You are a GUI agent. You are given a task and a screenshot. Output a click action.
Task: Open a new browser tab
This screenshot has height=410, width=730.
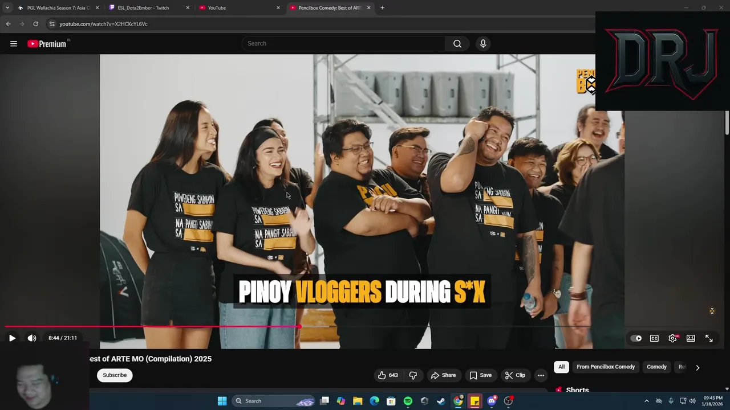click(x=382, y=8)
